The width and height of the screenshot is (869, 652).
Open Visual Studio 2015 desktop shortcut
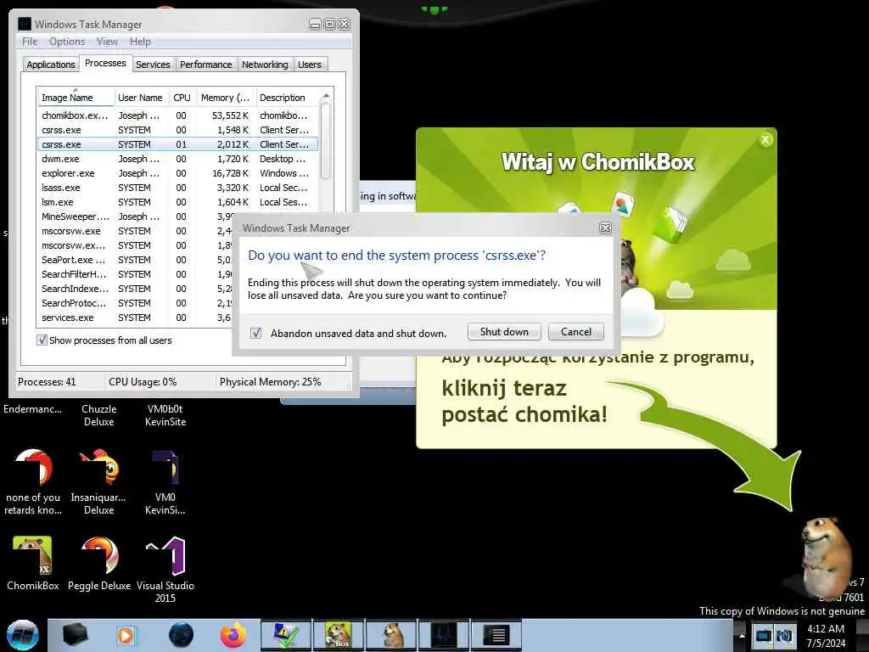[x=165, y=570]
